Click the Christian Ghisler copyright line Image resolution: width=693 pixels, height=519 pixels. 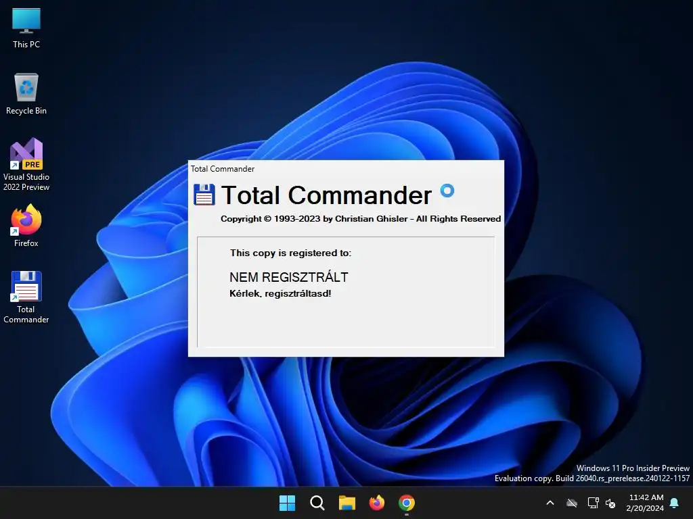(x=361, y=219)
